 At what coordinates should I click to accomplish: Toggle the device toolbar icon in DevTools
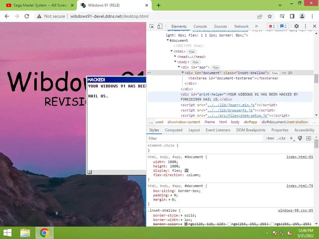(x=160, y=26)
